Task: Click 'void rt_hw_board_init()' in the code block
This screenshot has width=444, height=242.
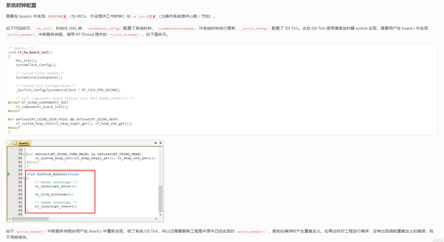Action: [30, 52]
